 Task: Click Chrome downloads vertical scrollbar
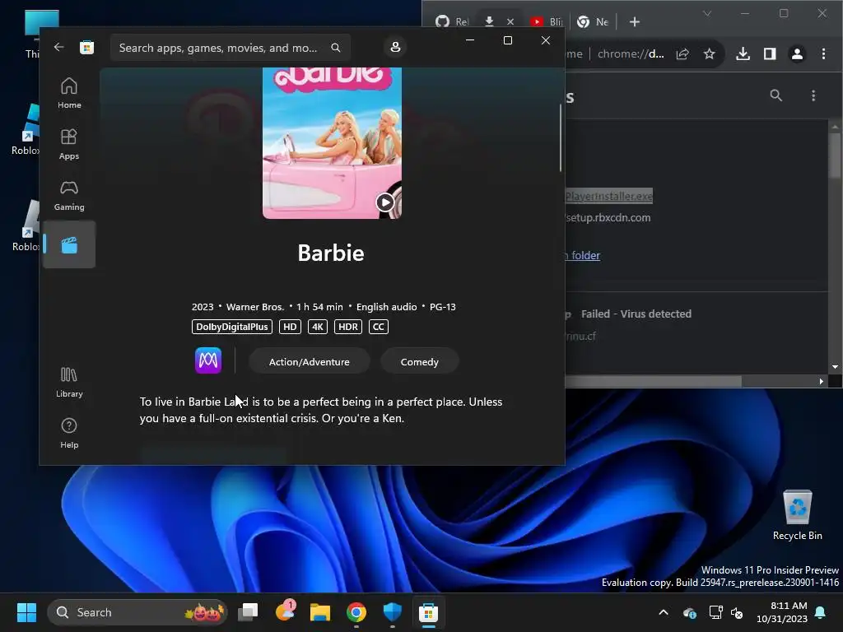click(835, 156)
